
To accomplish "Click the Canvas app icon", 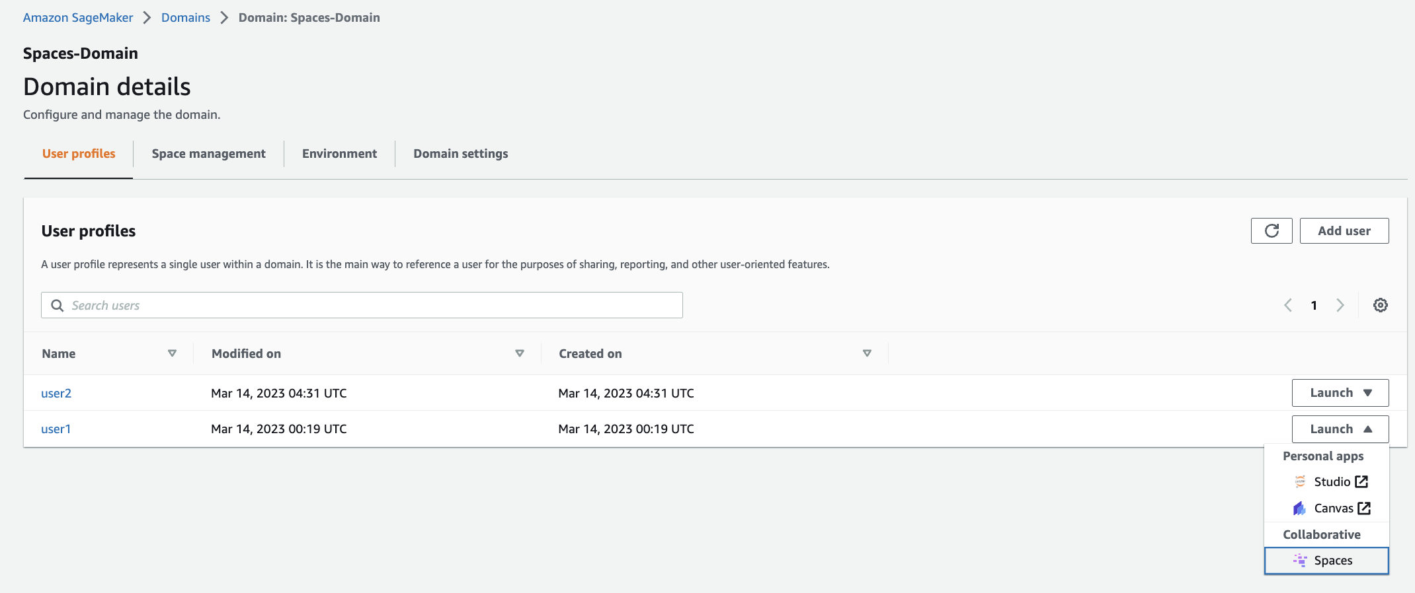I will pos(1299,508).
